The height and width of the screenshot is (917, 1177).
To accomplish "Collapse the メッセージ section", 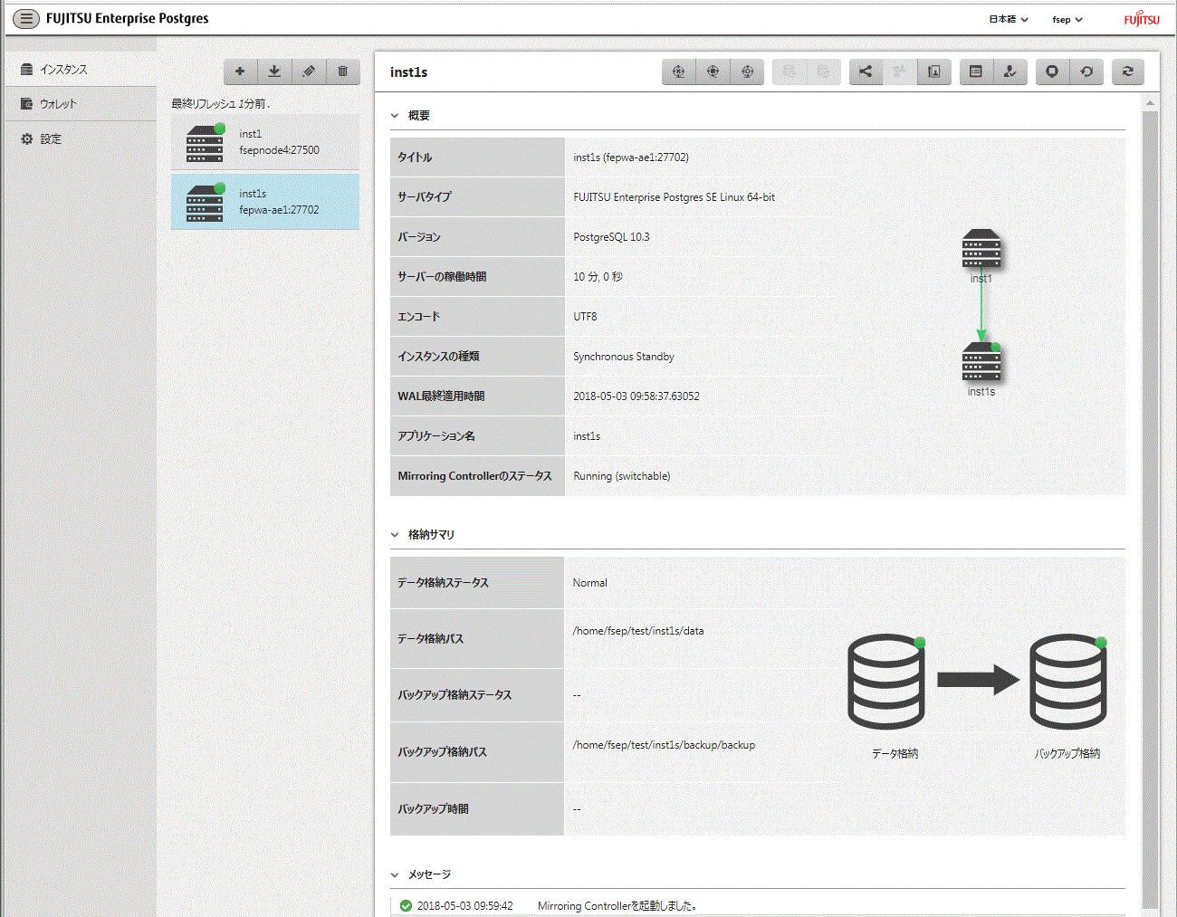I will pos(395,874).
